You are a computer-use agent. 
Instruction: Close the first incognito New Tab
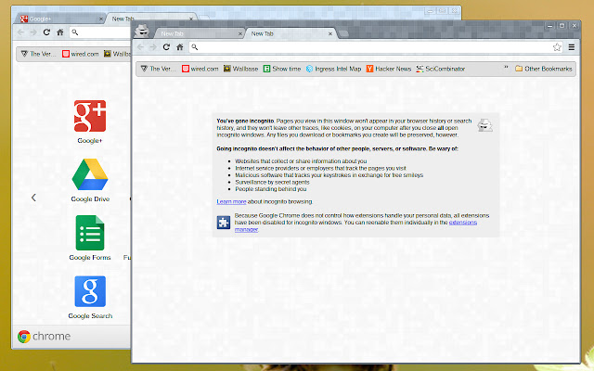pos(239,33)
